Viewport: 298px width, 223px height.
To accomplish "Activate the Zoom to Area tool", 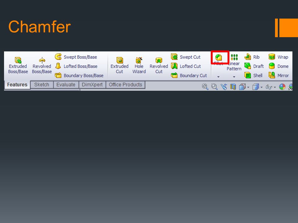I will click(214, 87).
